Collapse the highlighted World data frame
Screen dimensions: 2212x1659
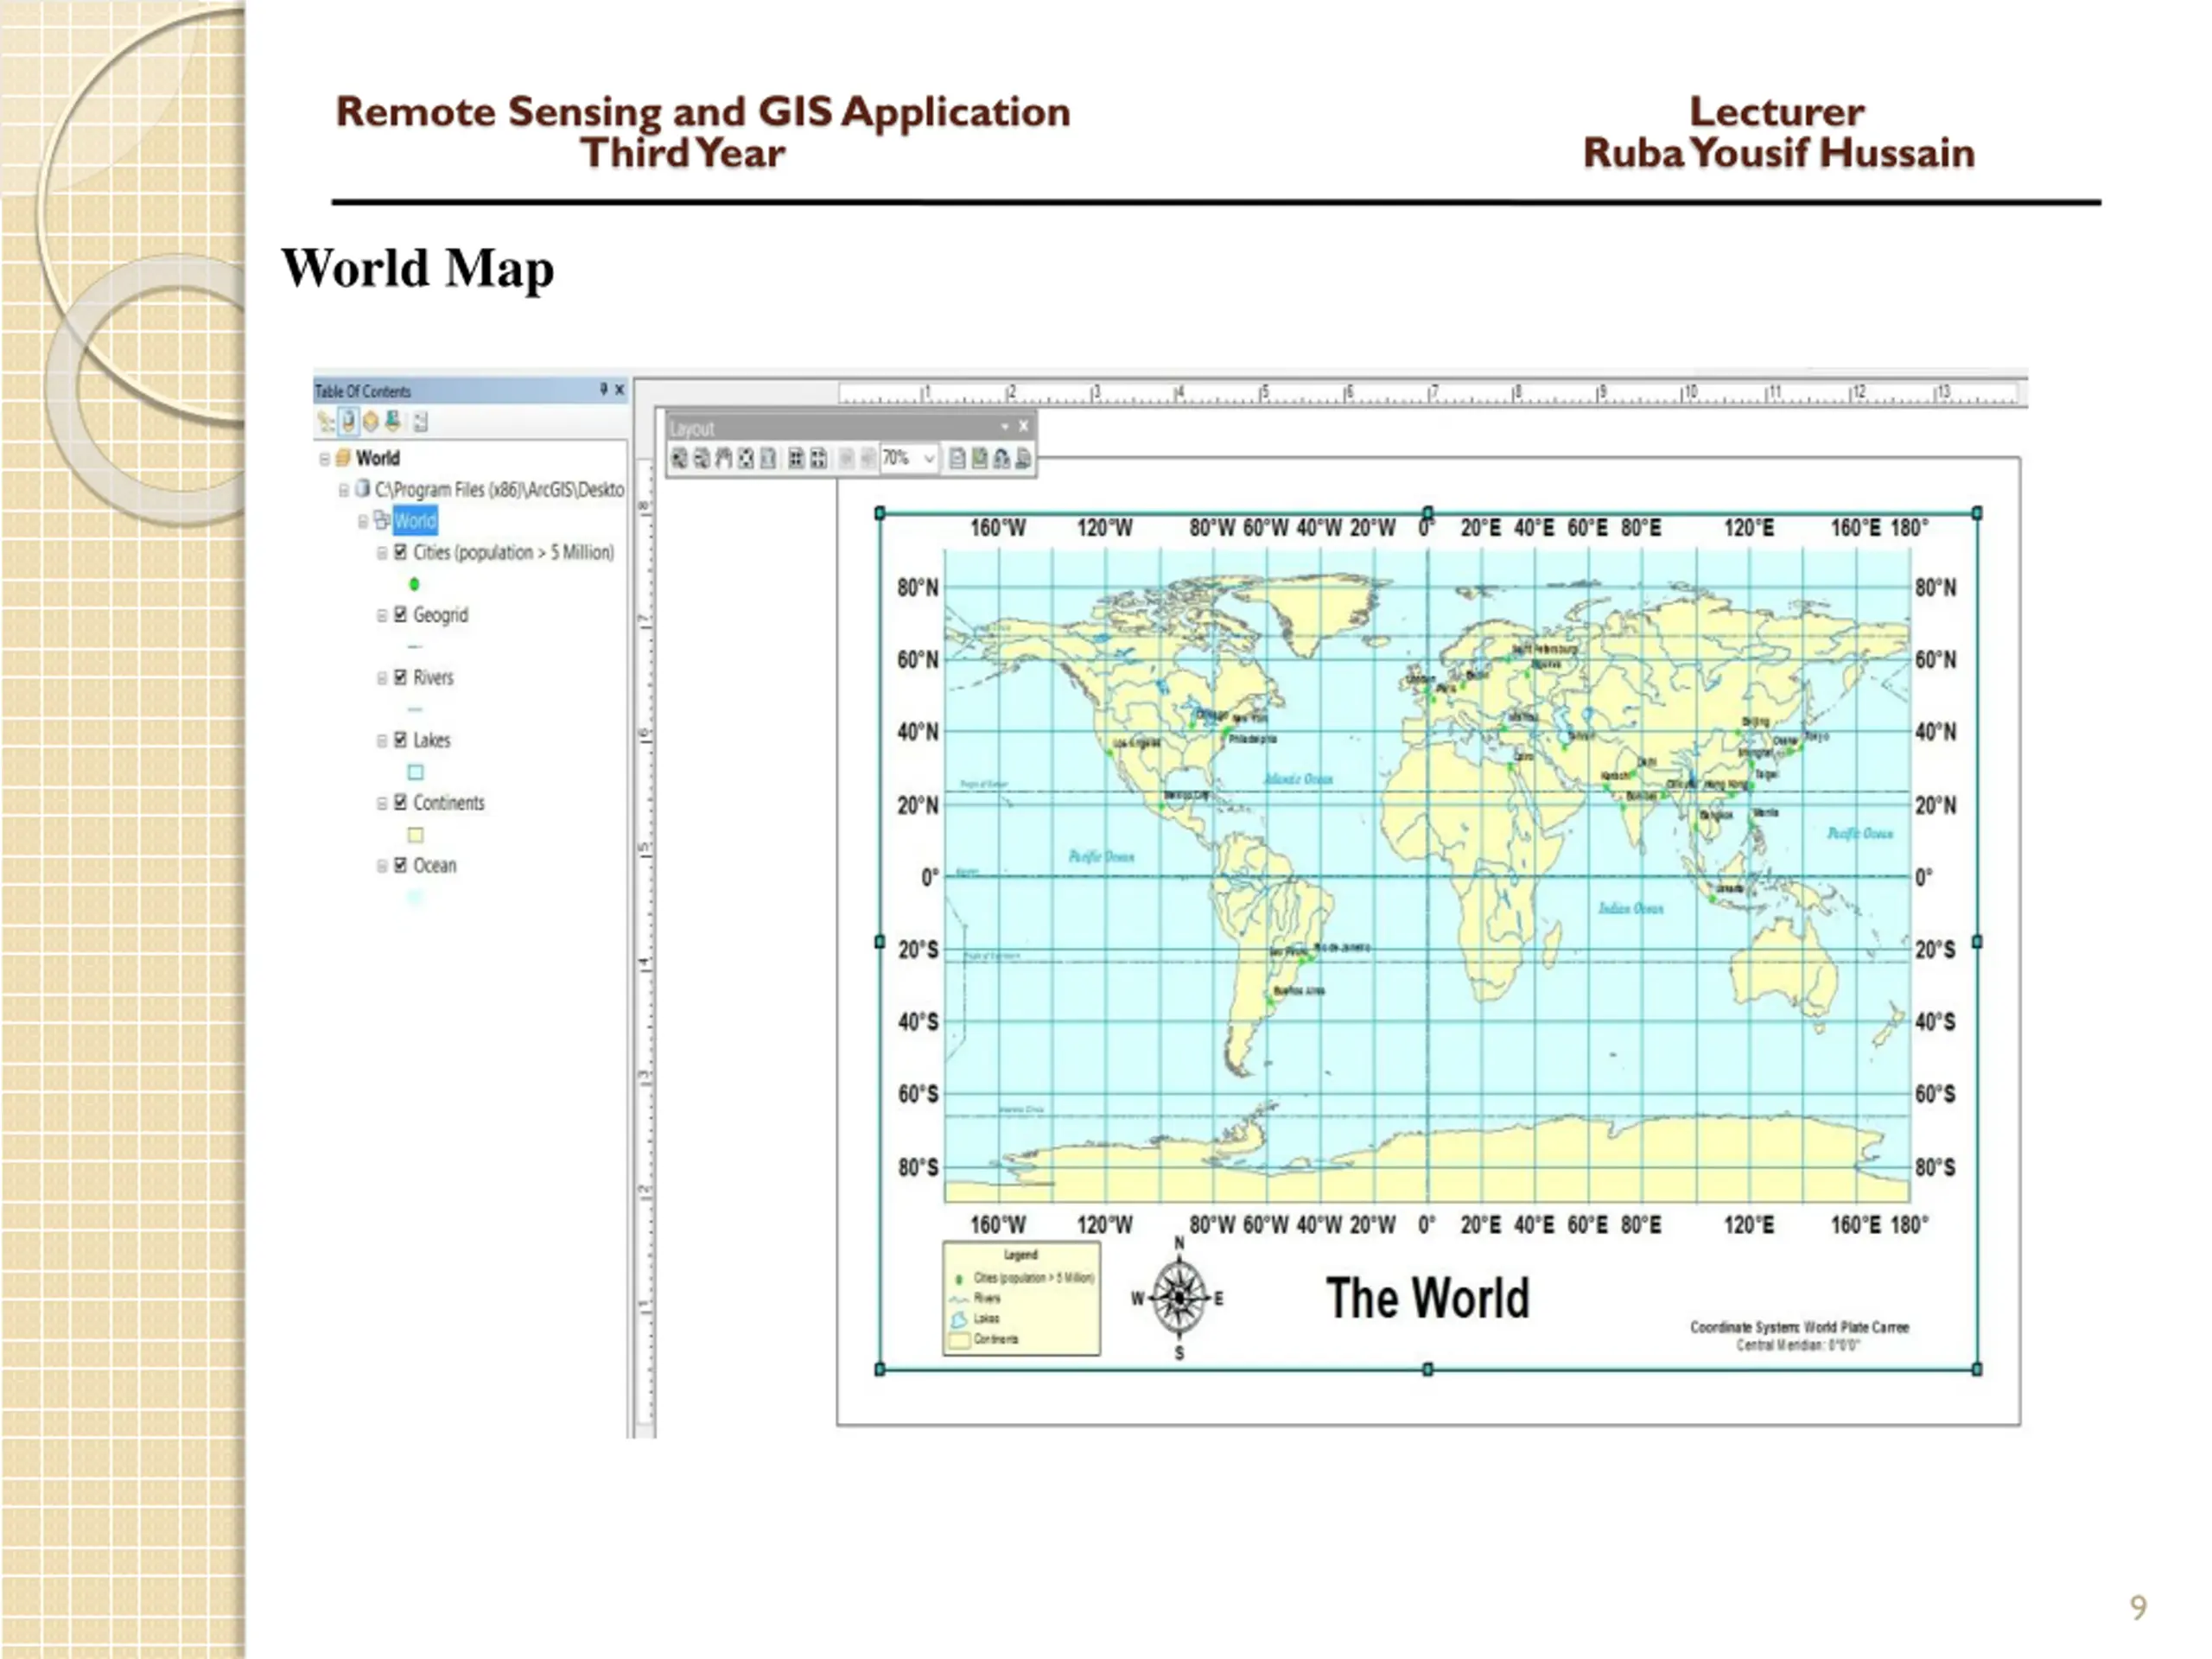(x=362, y=521)
